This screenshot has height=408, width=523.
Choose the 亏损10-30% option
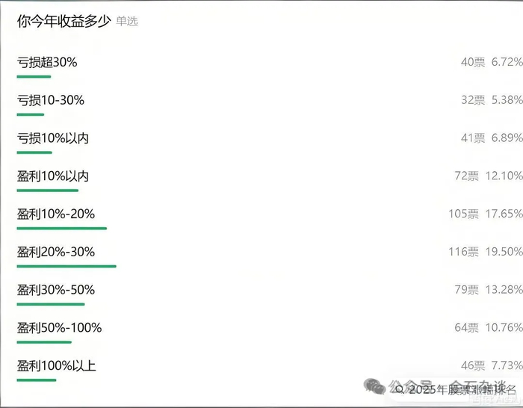(x=51, y=100)
